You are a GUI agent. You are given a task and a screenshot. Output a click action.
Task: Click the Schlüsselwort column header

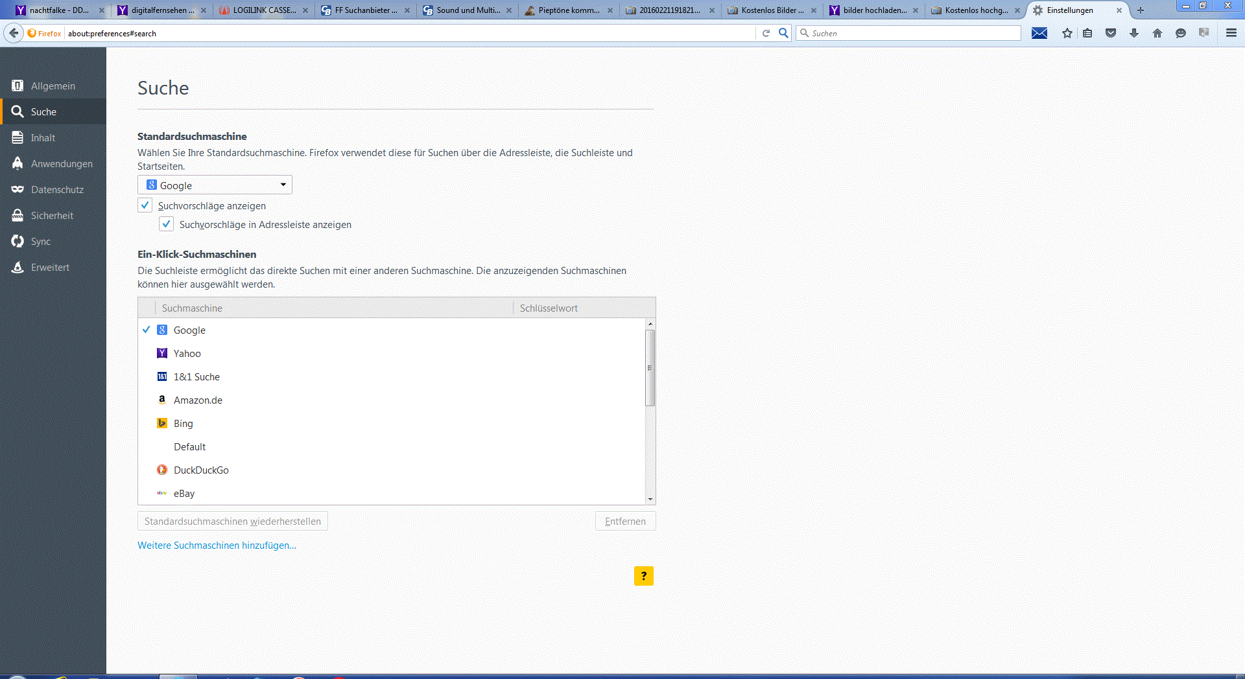tap(584, 308)
